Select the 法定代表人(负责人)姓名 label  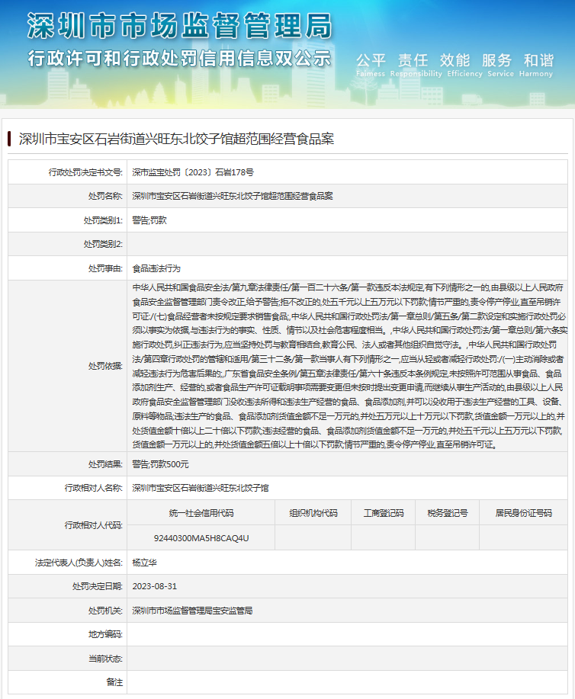[79, 563]
